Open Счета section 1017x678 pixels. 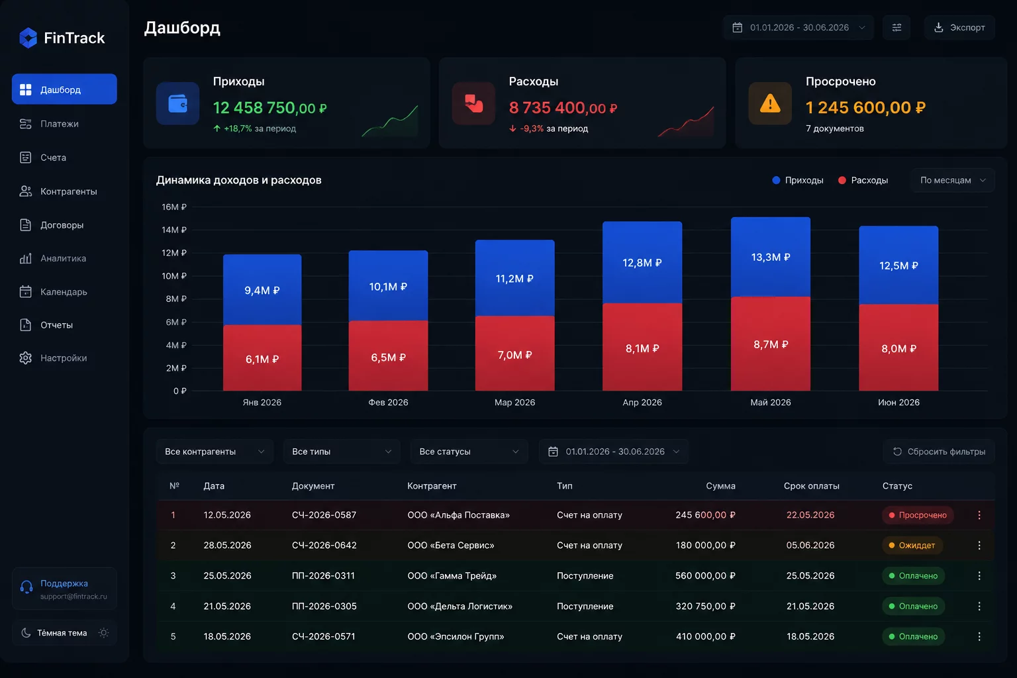[64, 158]
